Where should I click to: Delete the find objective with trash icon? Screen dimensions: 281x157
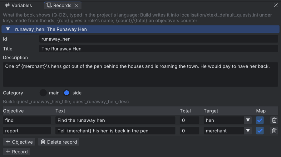[274, 120]
